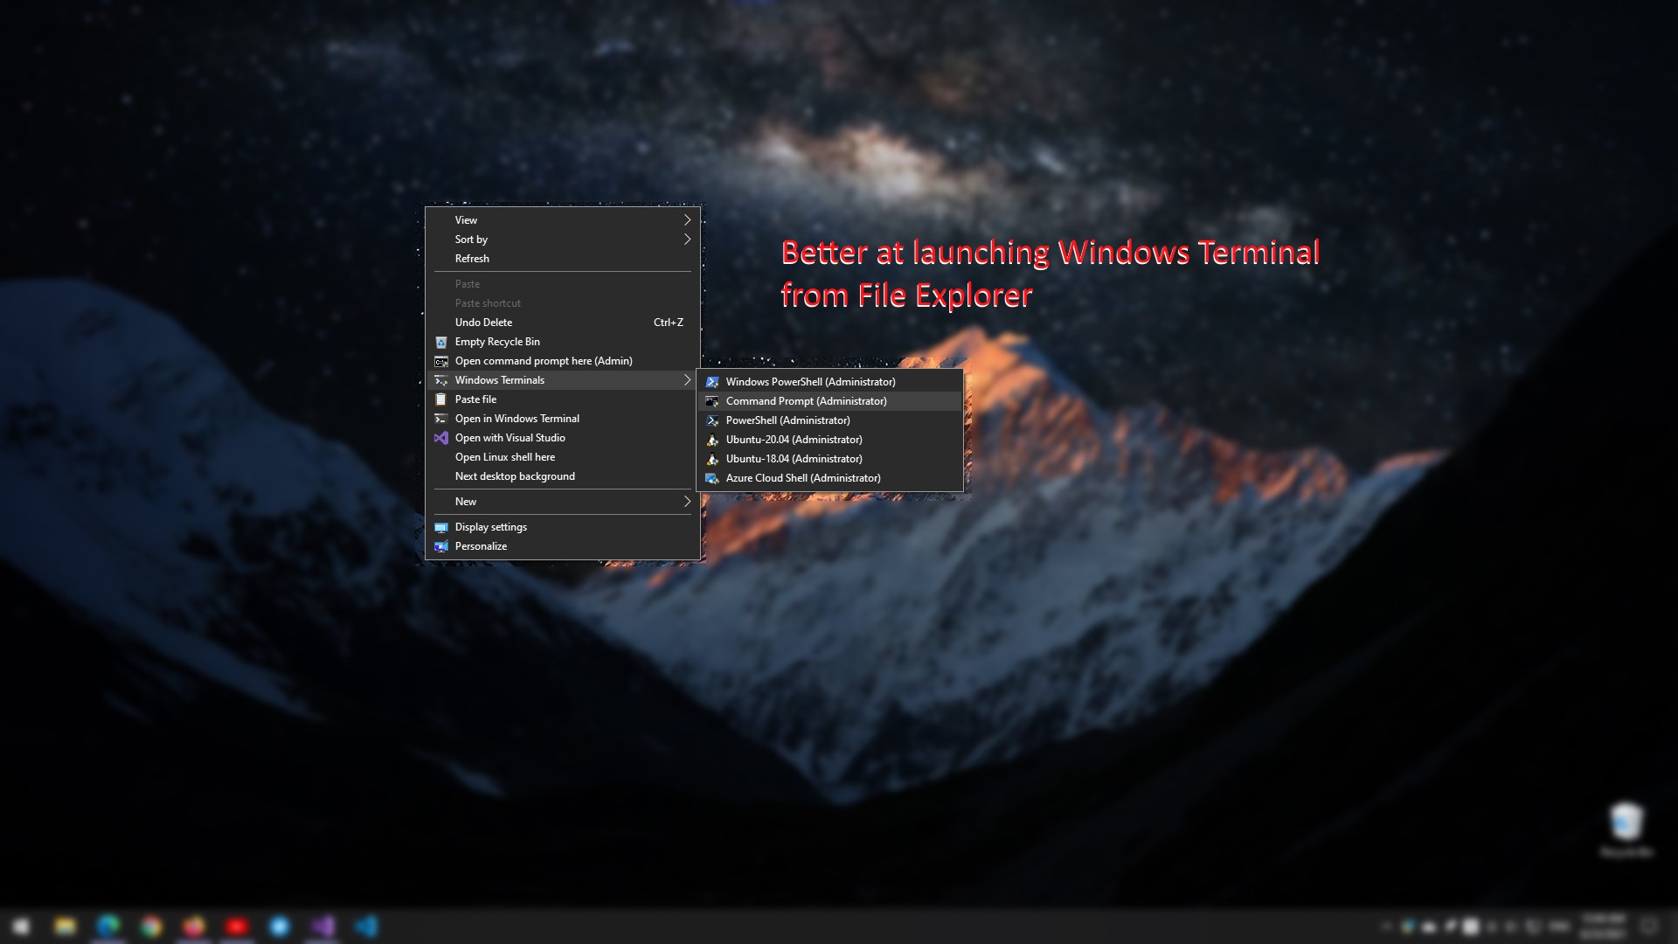Select Open with Visual Studio
Viewport: 1678px width, 944px height.
[x=510, y=438]
